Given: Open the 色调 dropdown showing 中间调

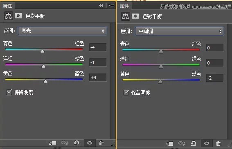Looking at the screenshot, I should (179, 31).
